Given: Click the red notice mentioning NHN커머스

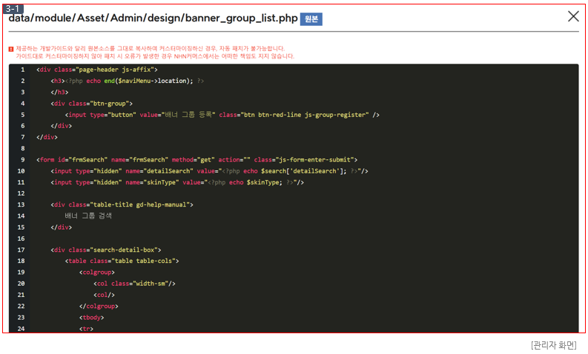Looking at the screenshot, I should click(x=154, y=56).
